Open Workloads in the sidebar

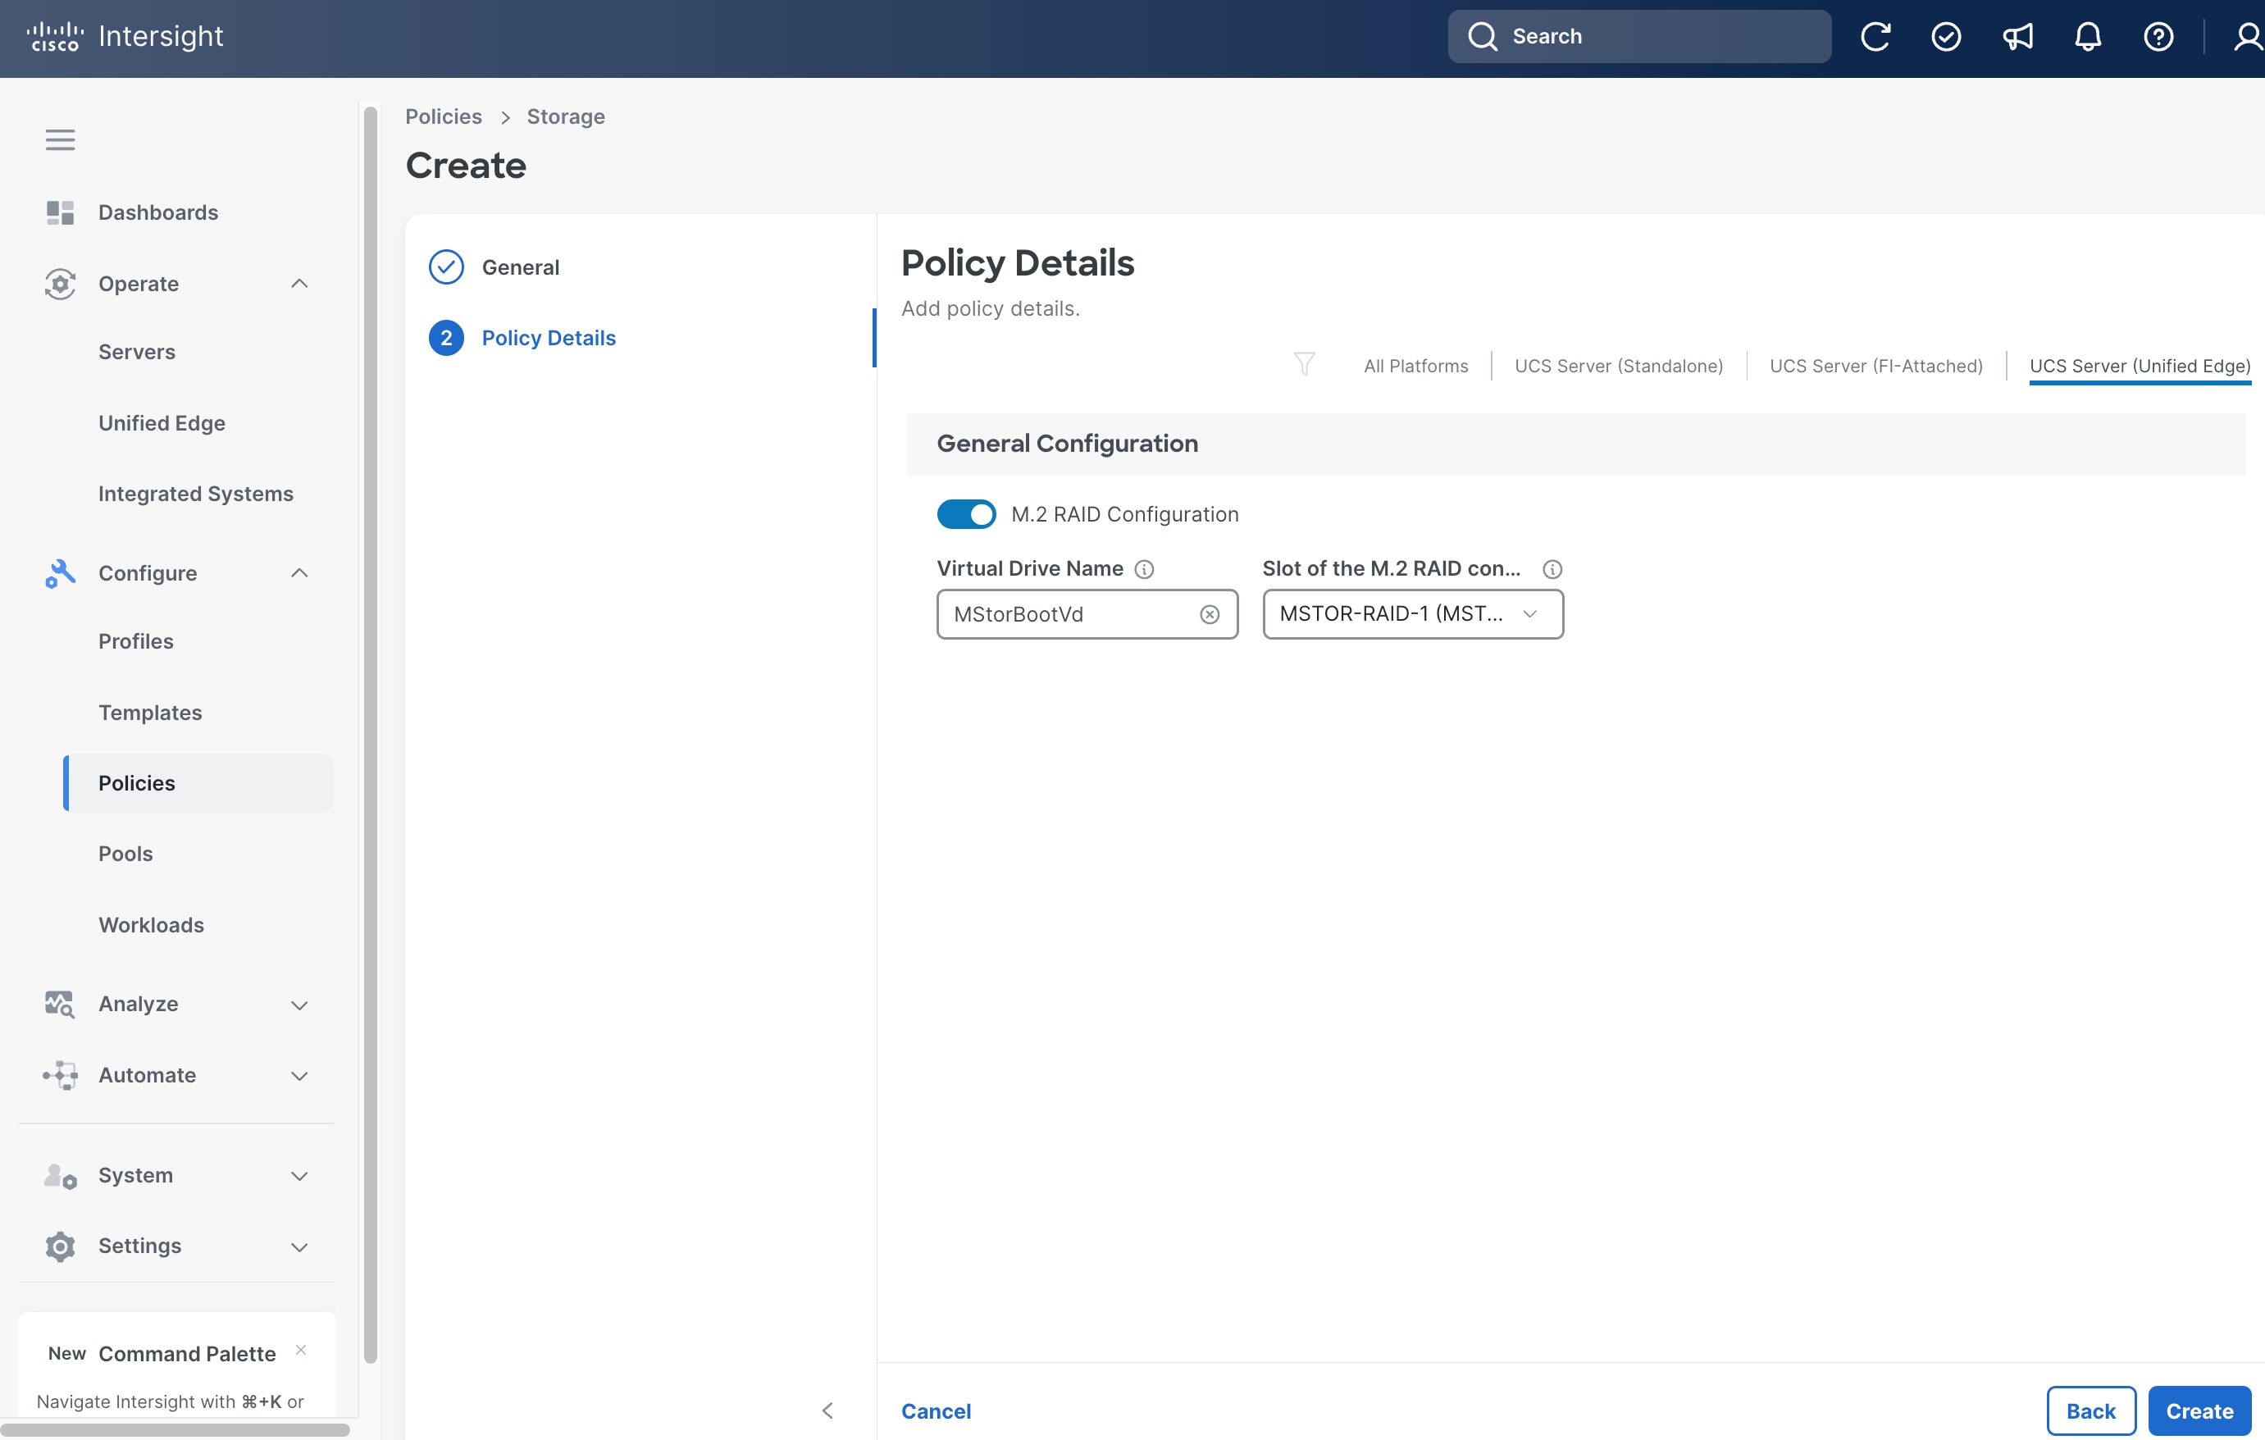tap(151, 926)
